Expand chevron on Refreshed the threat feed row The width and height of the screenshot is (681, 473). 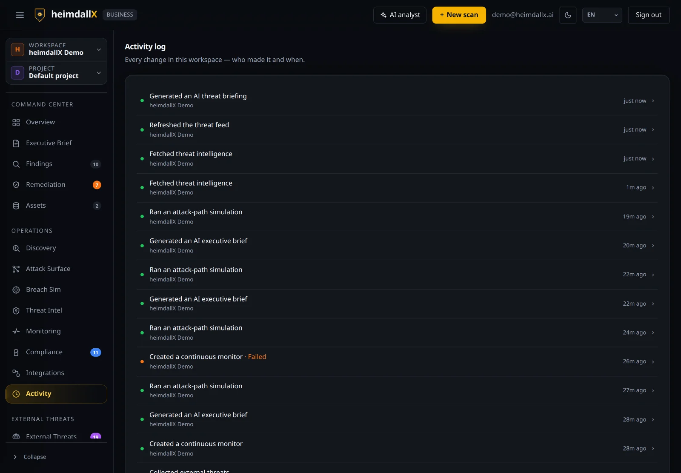(653, 130)
